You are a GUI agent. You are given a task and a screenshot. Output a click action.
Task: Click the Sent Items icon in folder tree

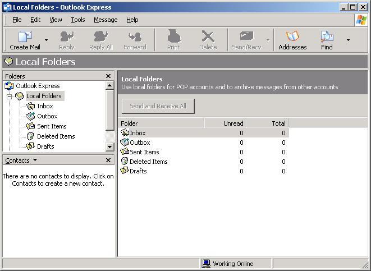[30, 126]
